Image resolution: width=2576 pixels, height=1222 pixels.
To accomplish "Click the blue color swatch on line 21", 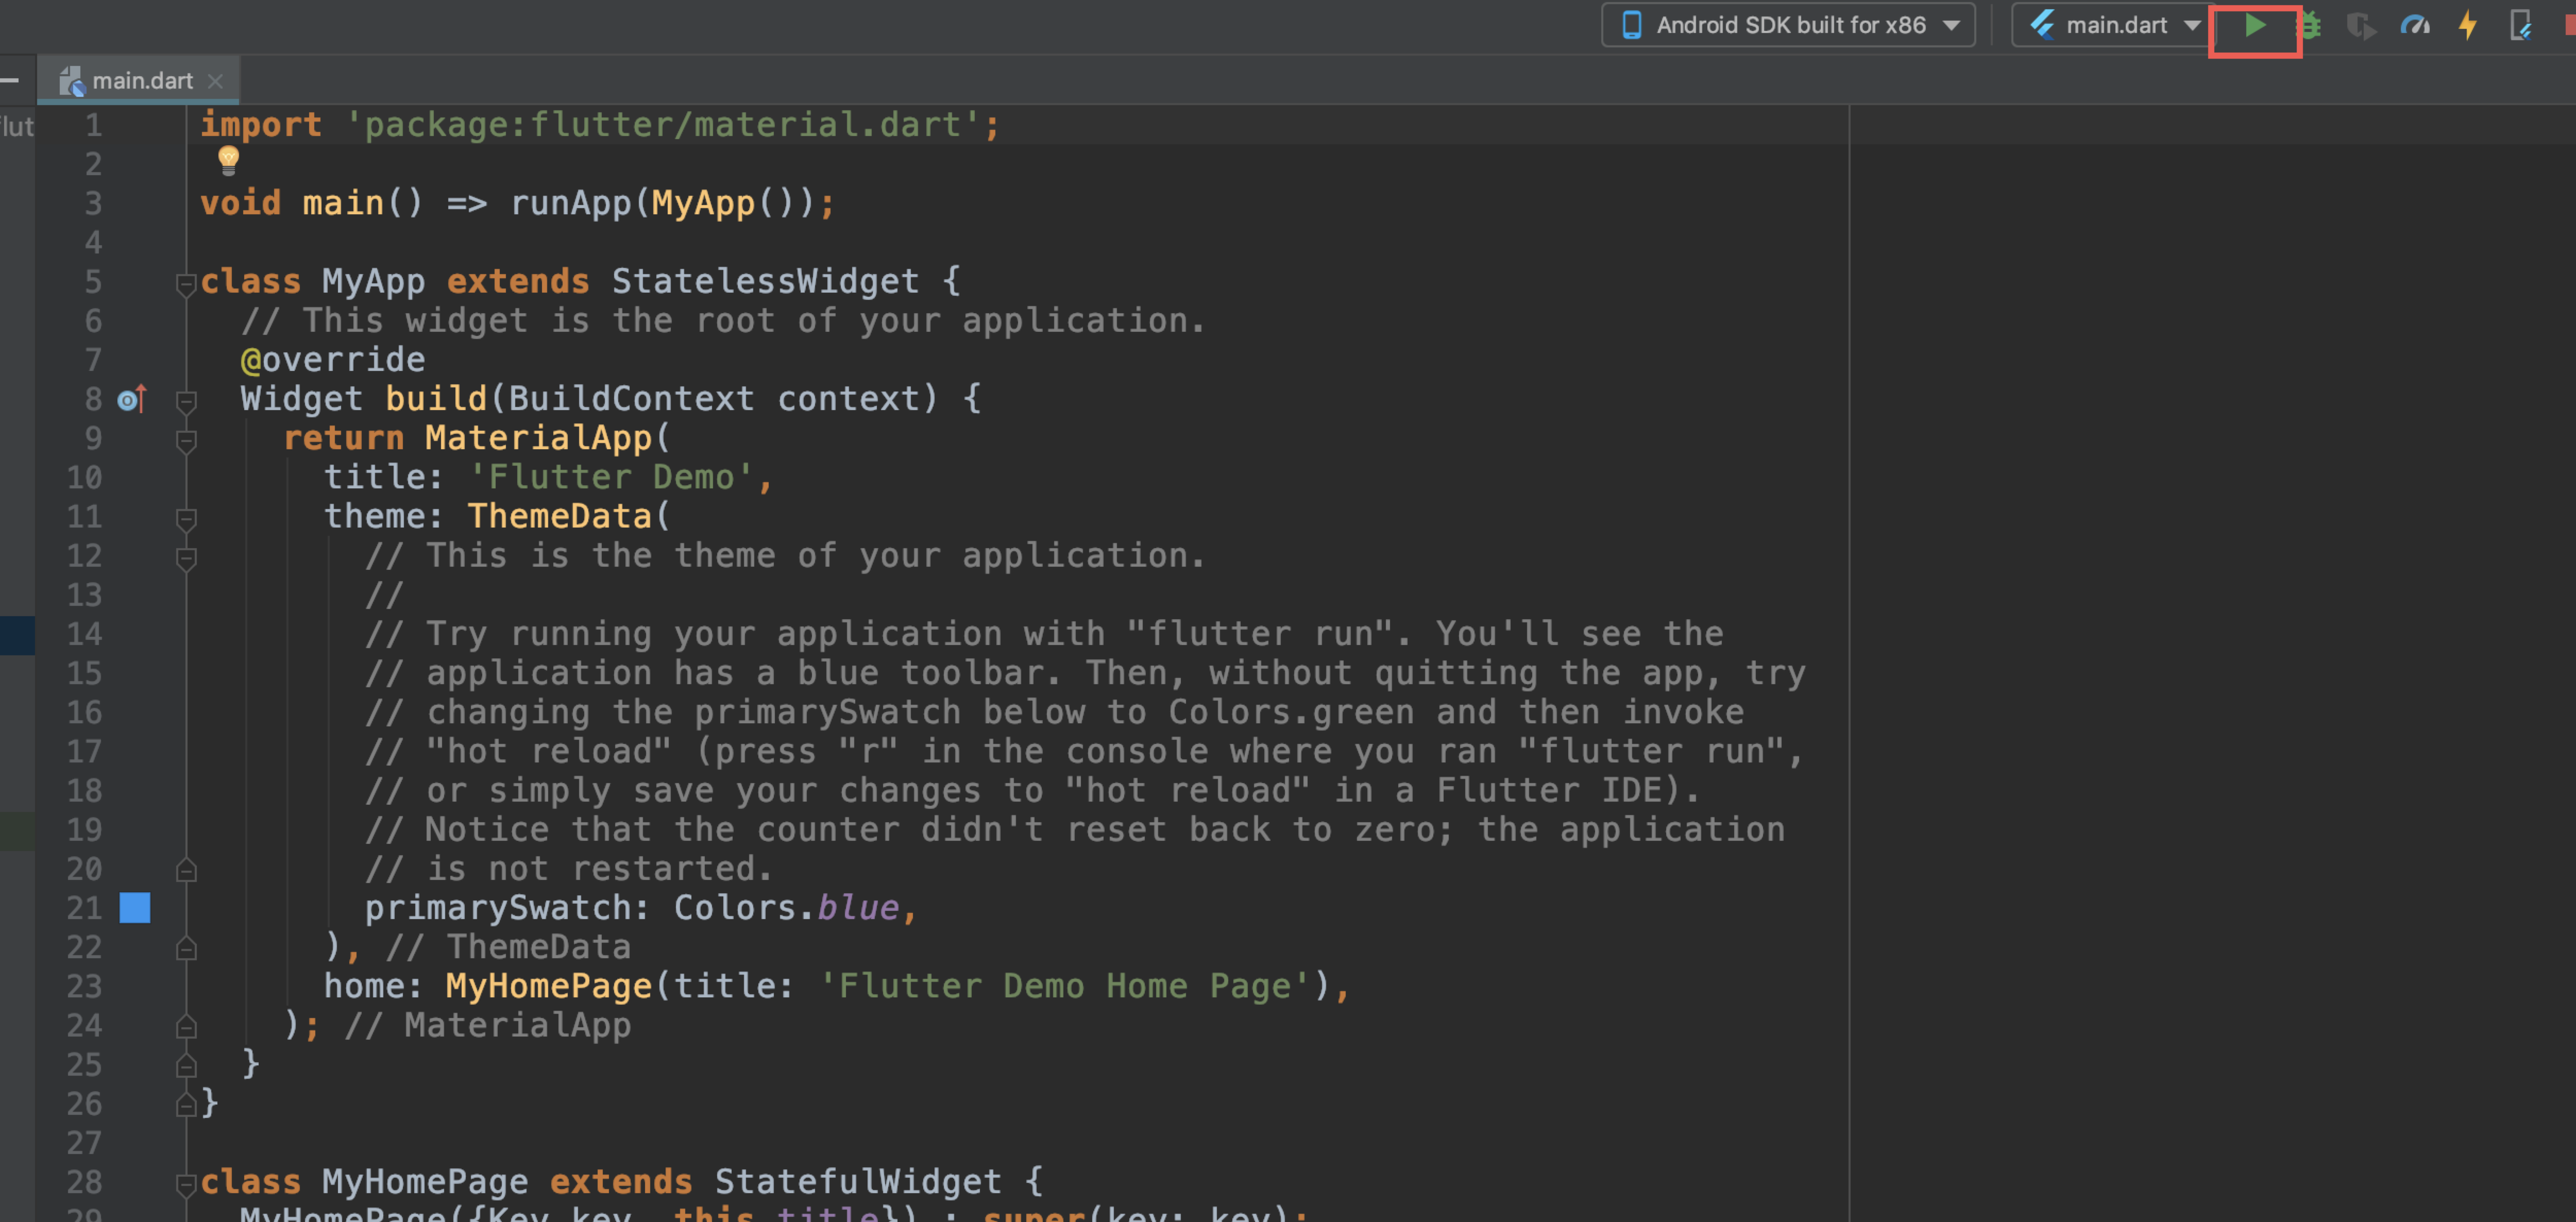I will [135, 908].
